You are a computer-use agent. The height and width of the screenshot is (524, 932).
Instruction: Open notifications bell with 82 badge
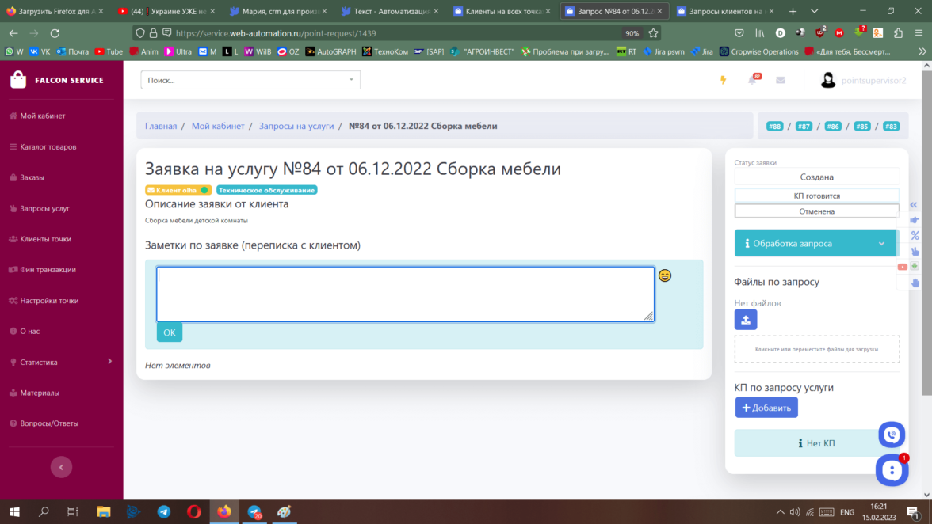[x=752, y=80]
